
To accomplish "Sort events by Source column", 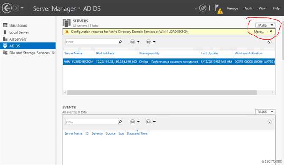I will point(110,133).
